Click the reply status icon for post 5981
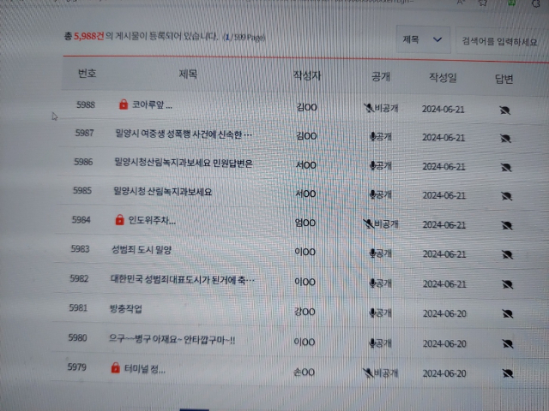 (507, 313)
